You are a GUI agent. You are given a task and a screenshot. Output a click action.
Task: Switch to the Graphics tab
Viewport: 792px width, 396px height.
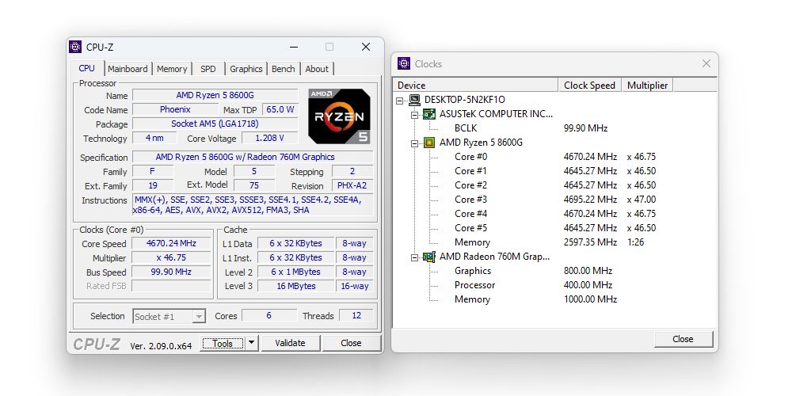(246, 69)
